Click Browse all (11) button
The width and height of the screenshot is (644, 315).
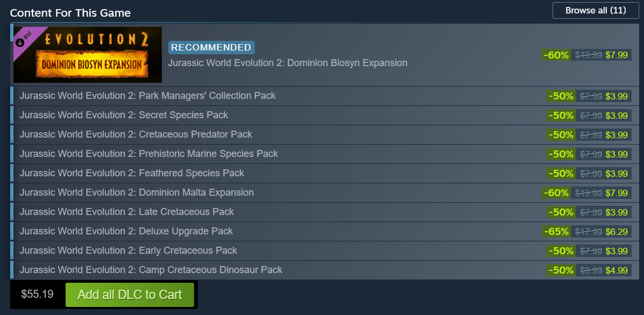pyautogui.click(x=596, y=10)
